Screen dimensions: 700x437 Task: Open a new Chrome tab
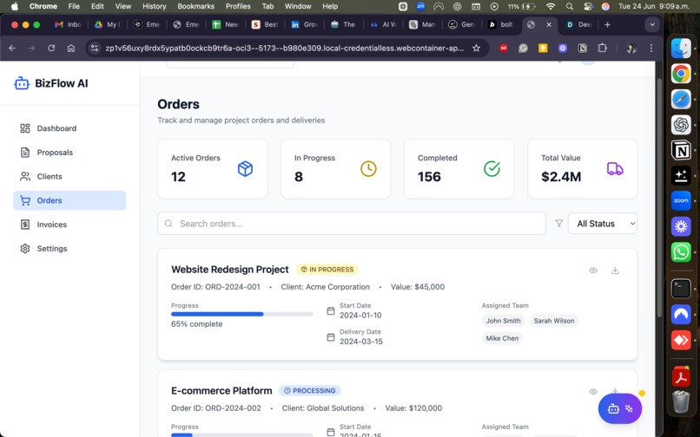(x=607, y=24)
